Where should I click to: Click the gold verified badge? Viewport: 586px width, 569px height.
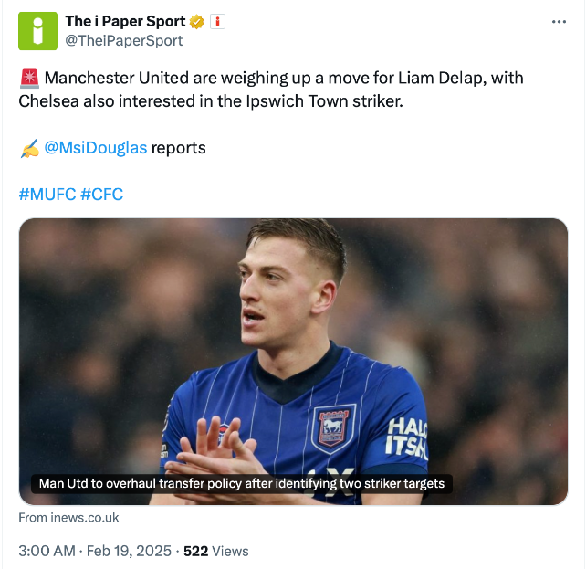point(196,21)
